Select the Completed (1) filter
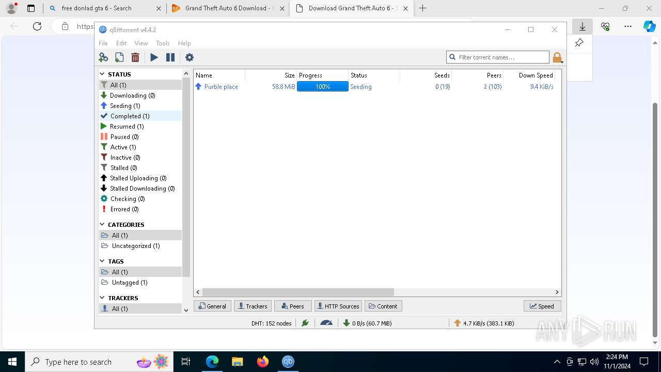The height and width of the screenshot is (372, 661). [140, 116]
